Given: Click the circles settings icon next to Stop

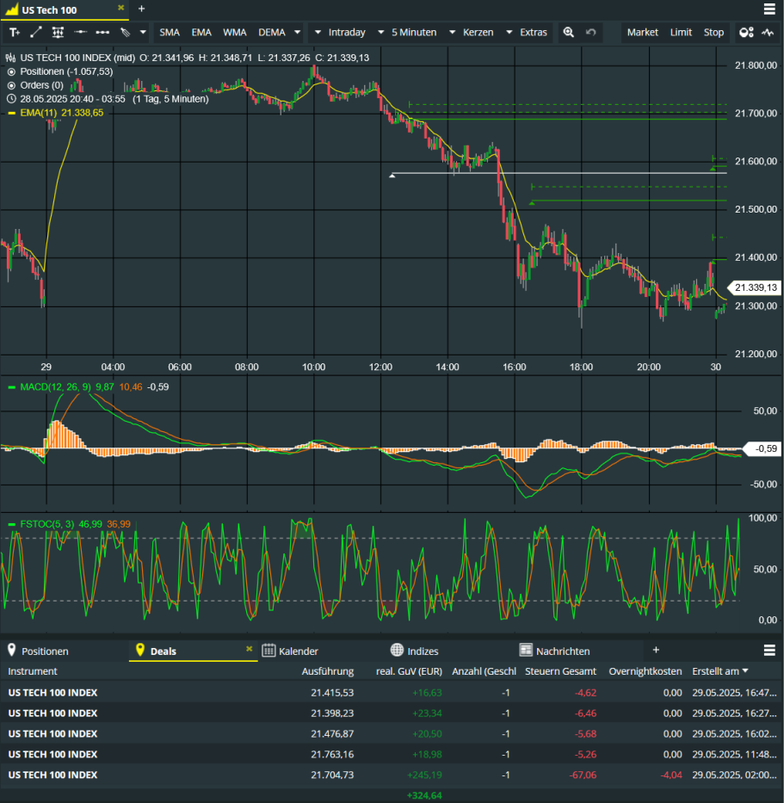Looking at the screenshot, I should click(746, 32).
